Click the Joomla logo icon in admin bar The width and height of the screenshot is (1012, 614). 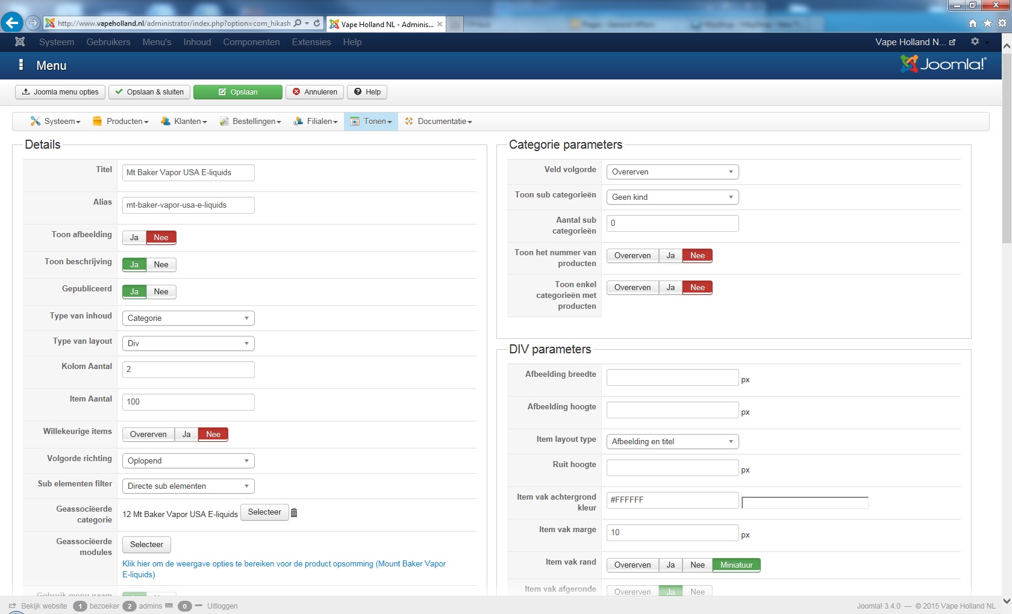coord(20,42)
